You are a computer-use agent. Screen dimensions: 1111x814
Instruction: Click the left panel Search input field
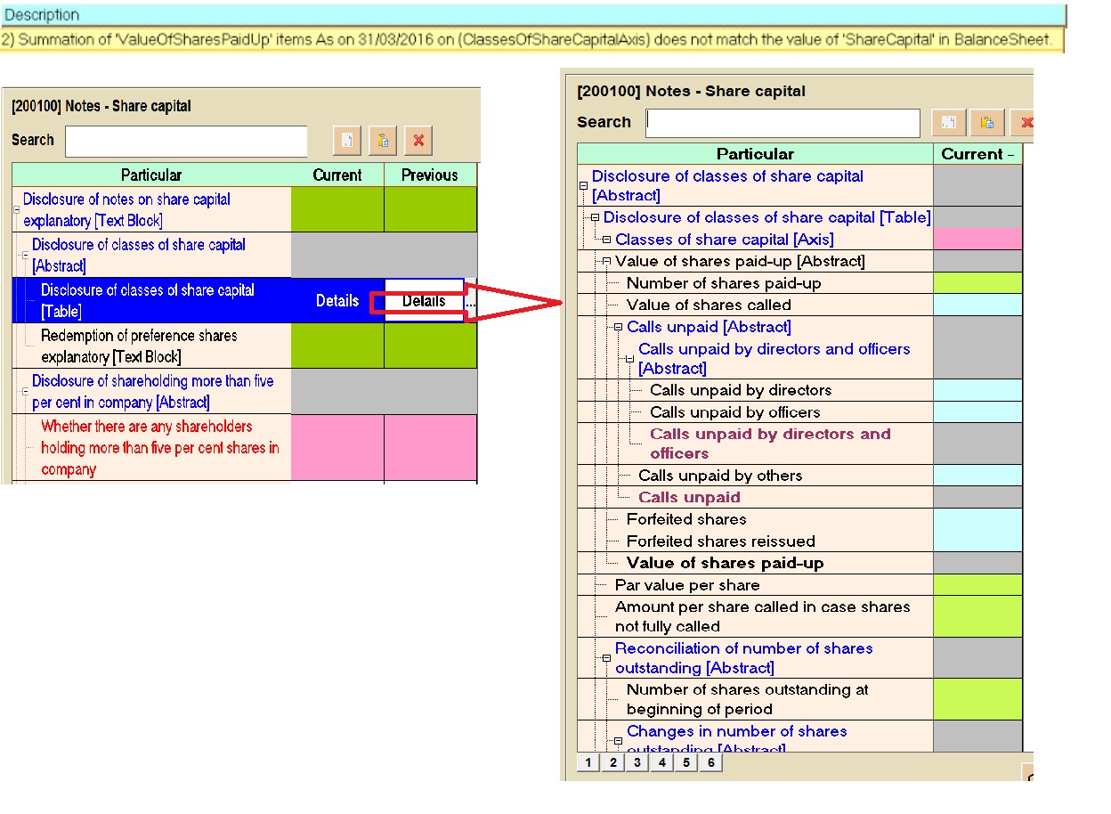point(186,141)
